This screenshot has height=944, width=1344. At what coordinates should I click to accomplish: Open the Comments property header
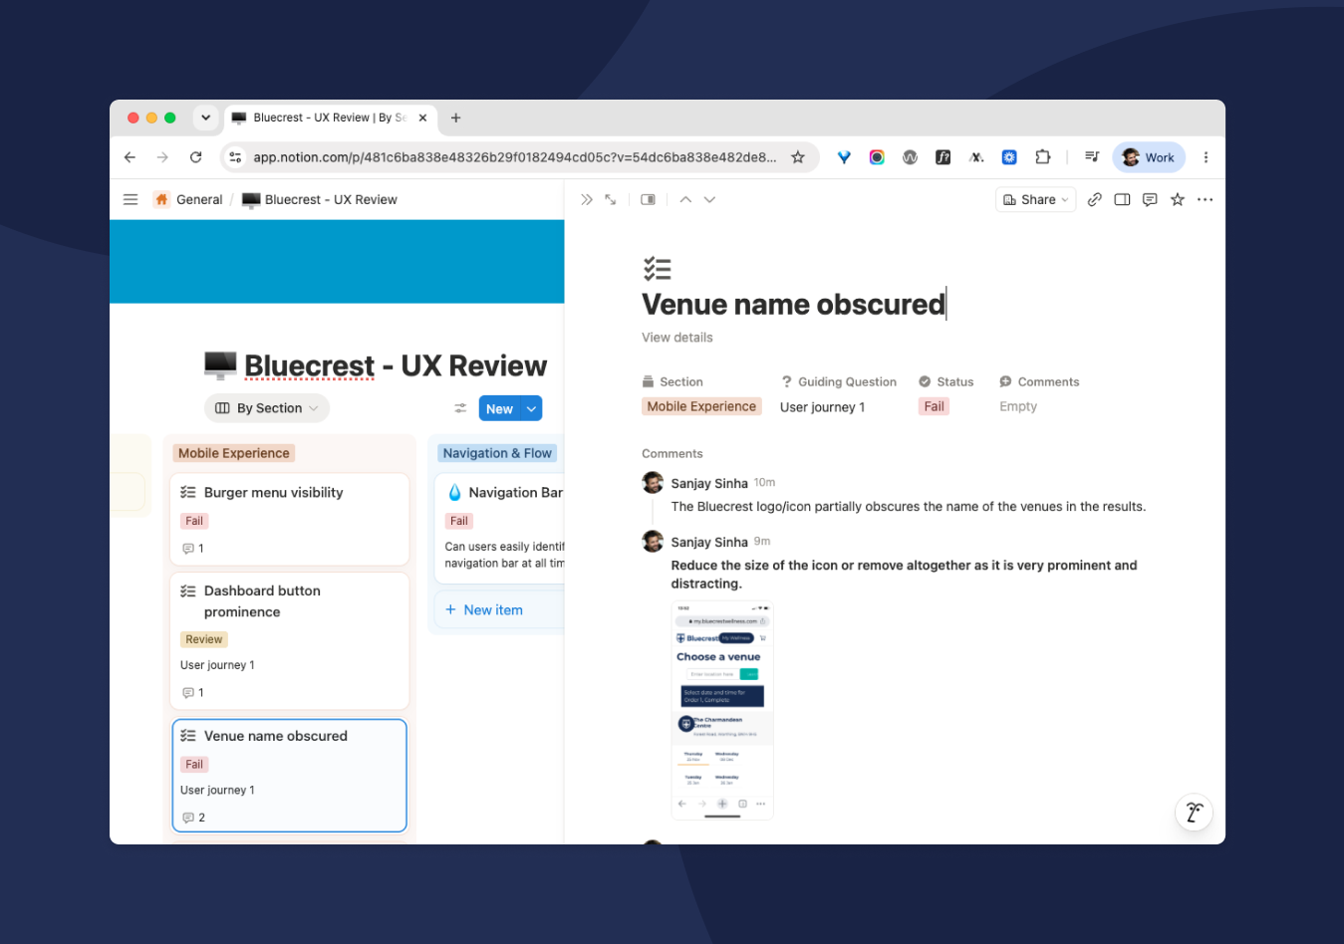tap(1039, 381)
